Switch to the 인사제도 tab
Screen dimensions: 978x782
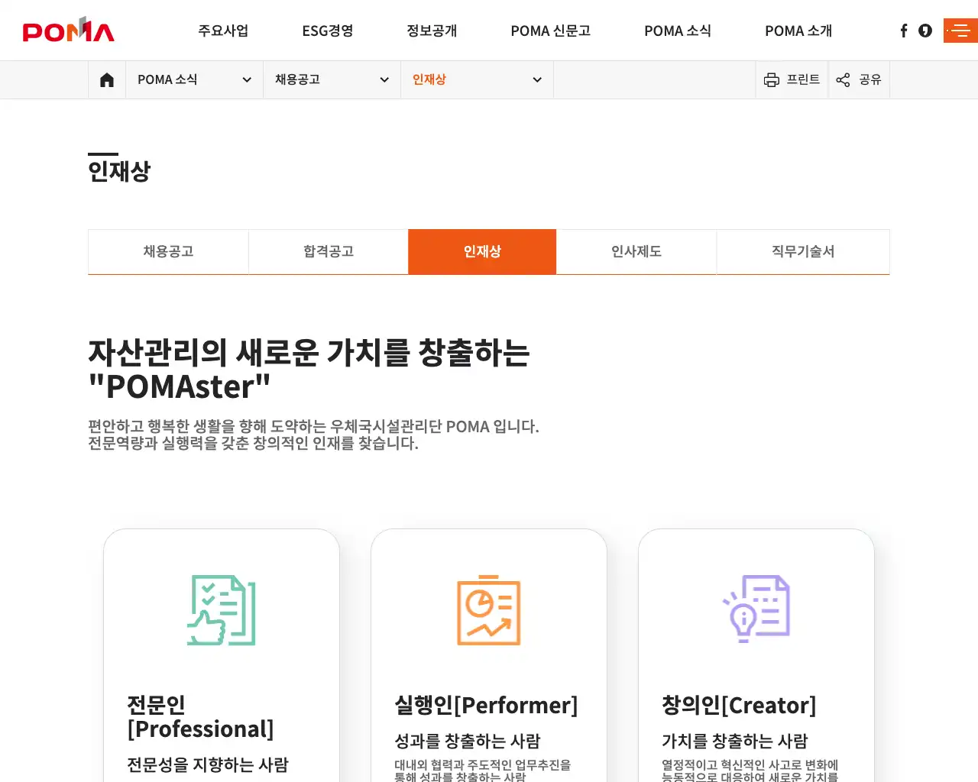click(636, 251)
